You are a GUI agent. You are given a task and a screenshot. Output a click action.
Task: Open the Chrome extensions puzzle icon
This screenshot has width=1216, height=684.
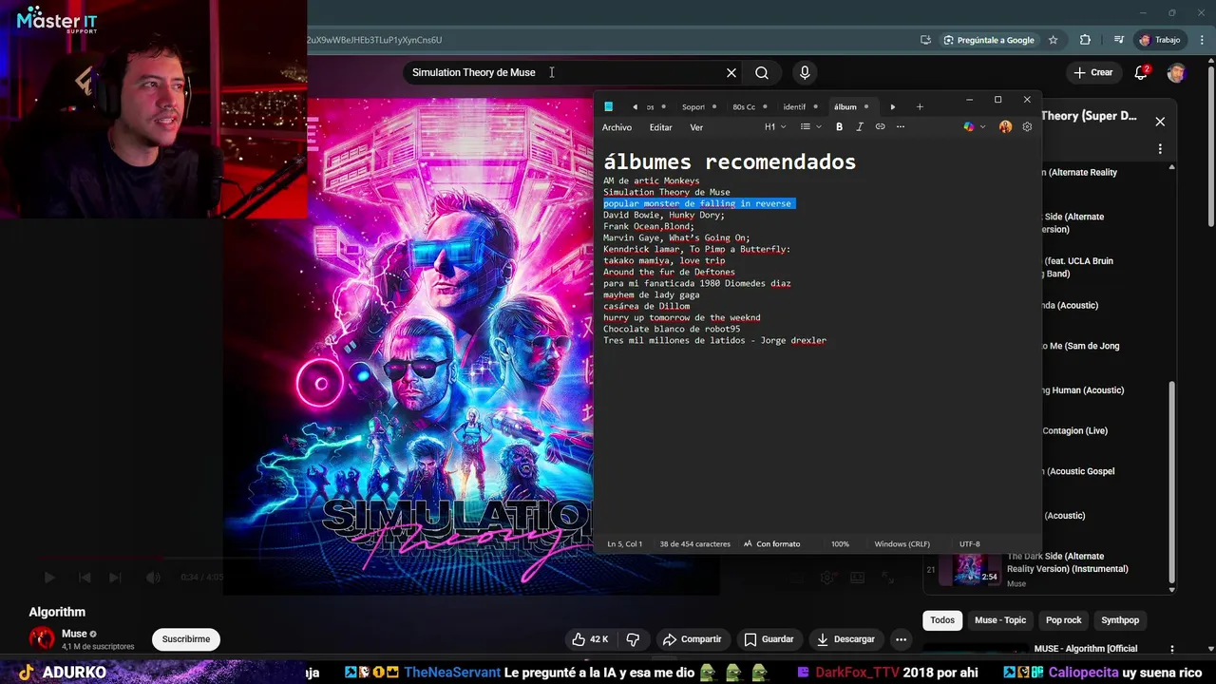pos(1085,40)
